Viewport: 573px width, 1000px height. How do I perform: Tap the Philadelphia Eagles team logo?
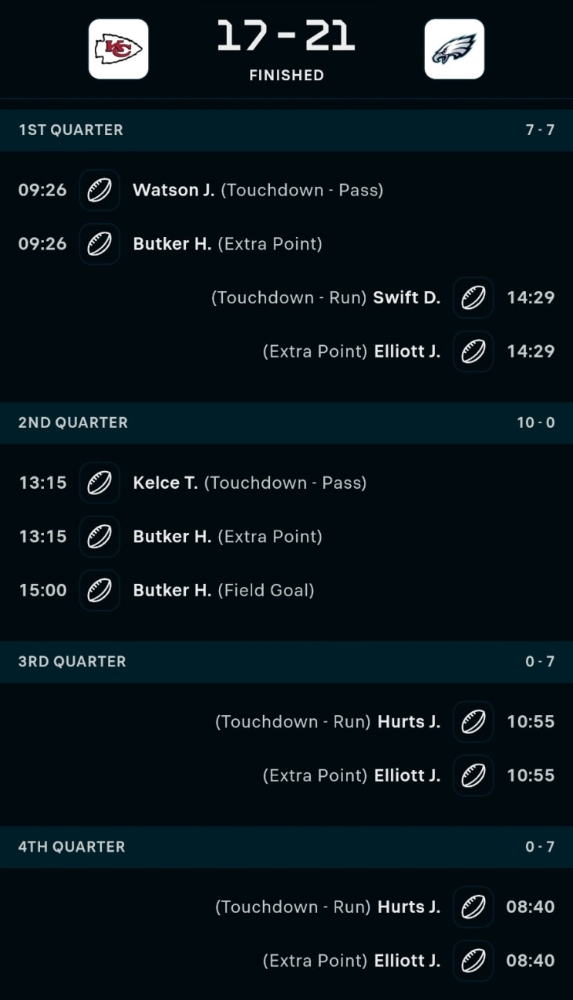coord(454,49)
